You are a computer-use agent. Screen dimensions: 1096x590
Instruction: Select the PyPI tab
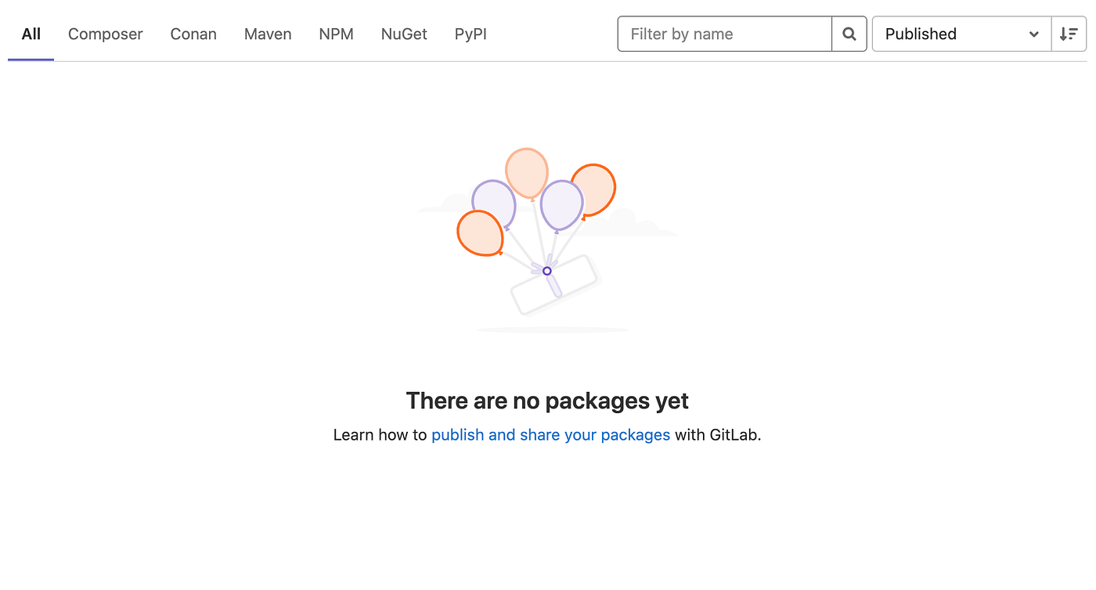470,34
